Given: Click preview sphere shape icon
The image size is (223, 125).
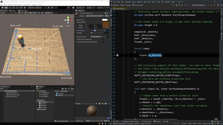Looking at the screenshot, I should point(100,104).
